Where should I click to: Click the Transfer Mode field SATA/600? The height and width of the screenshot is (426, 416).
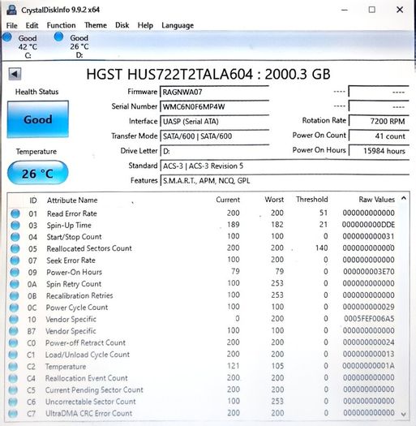coord(215,136)
